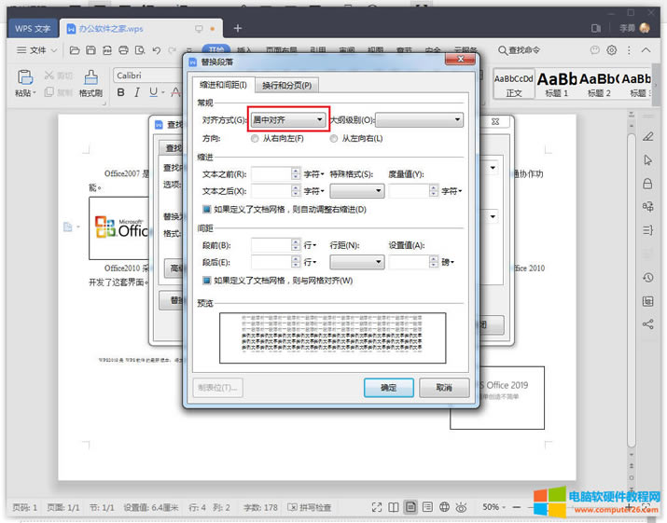667x523 pixels.
Task: Toggle Bold formatting in the ribbon
Action: click(x=121, y=92)
